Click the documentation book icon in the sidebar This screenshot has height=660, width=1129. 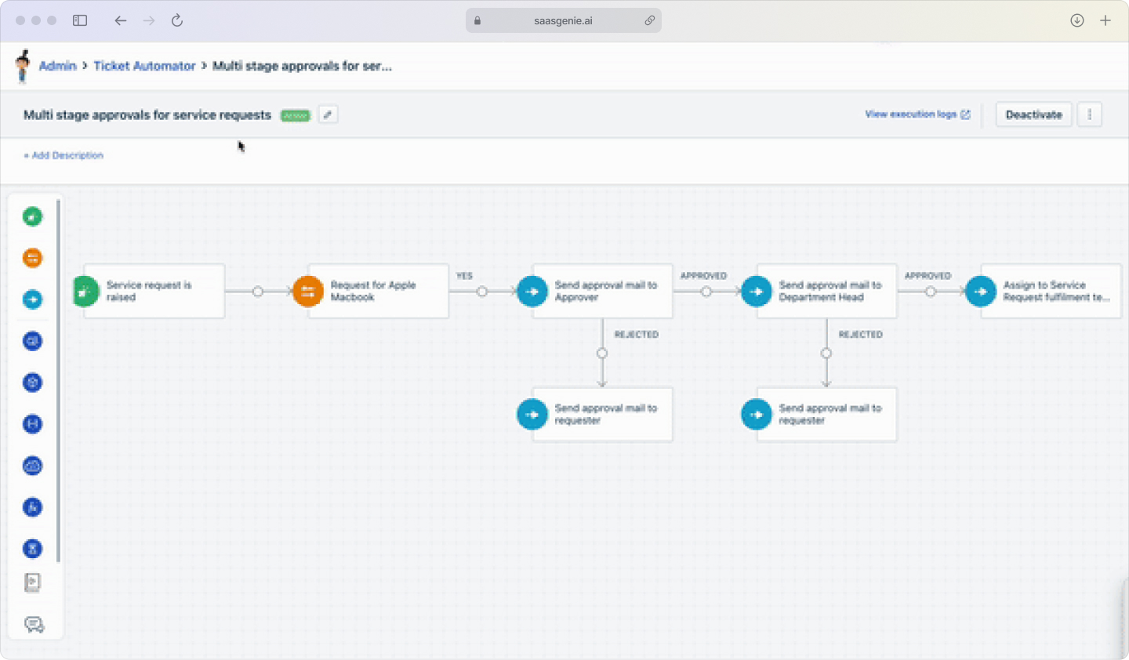pyautogui.click(x=32, y=582)
